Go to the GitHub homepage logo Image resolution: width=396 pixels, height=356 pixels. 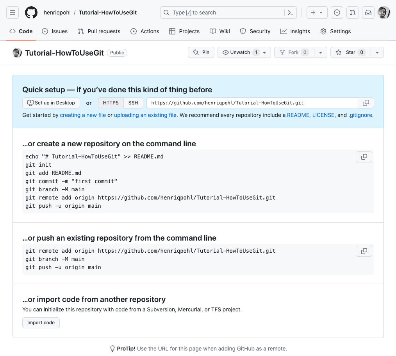tap(31, 13)
